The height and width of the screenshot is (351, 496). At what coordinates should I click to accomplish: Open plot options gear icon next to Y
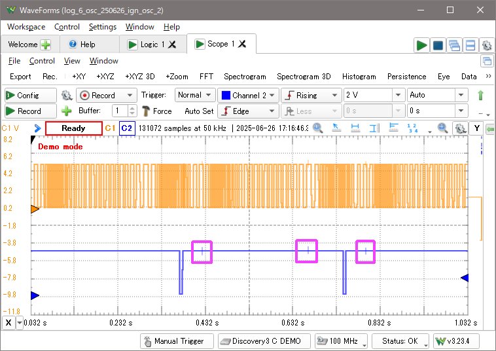(460, 128)
